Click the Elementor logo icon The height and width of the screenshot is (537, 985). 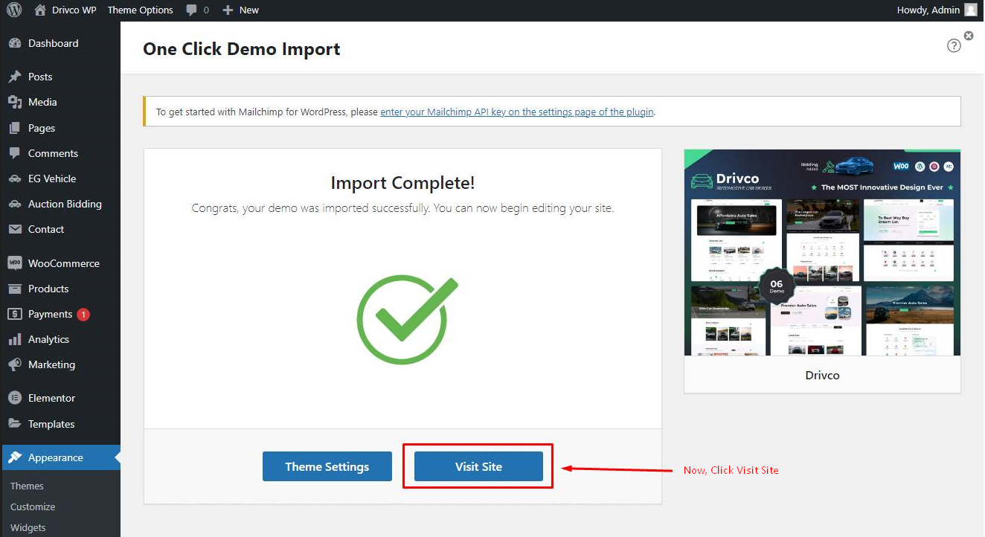(15, 398)
